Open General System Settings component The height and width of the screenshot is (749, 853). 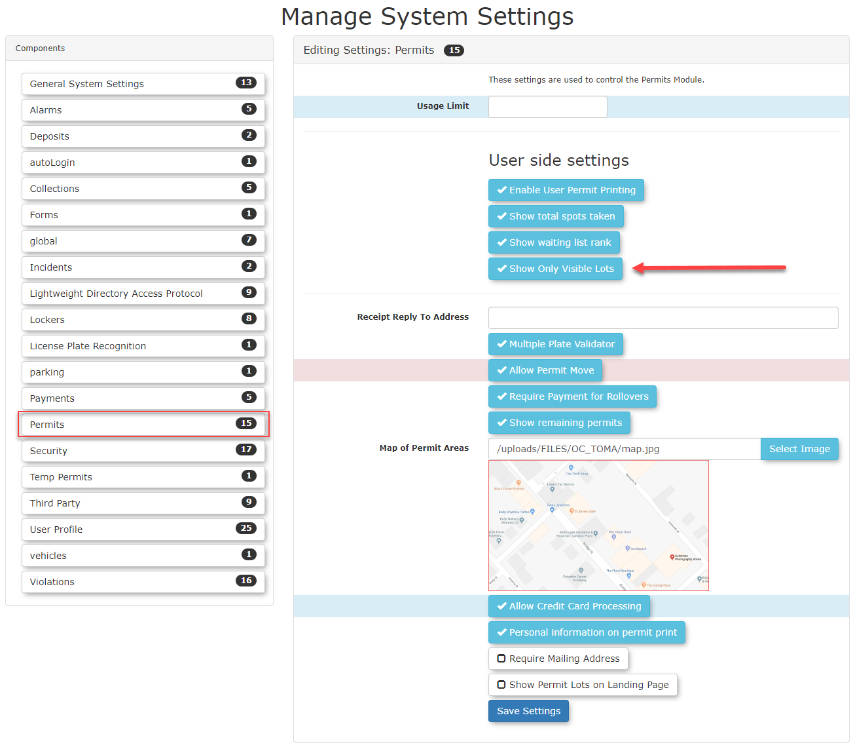(143, 84)
